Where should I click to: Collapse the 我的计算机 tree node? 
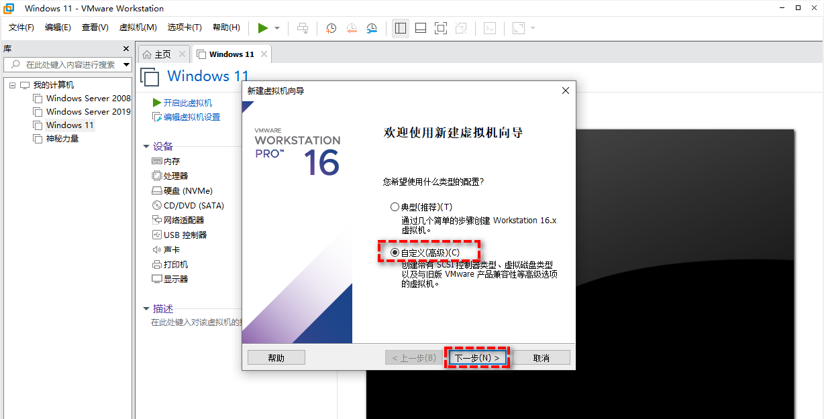pyautogui.click(x=12, y=85)
